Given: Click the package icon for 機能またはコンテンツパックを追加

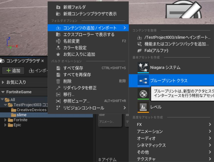Looking at the screenshot, I should click(139, 44).
